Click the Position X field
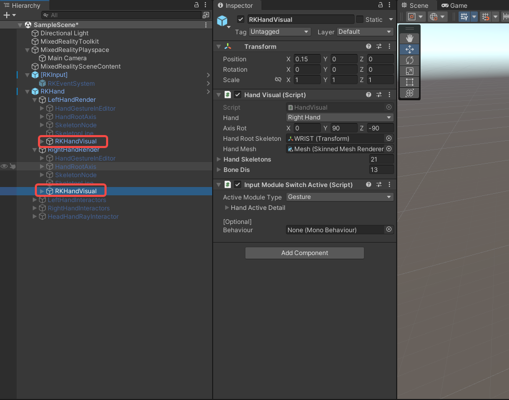The width and height of the screenshot is (509, 400). 307,59
